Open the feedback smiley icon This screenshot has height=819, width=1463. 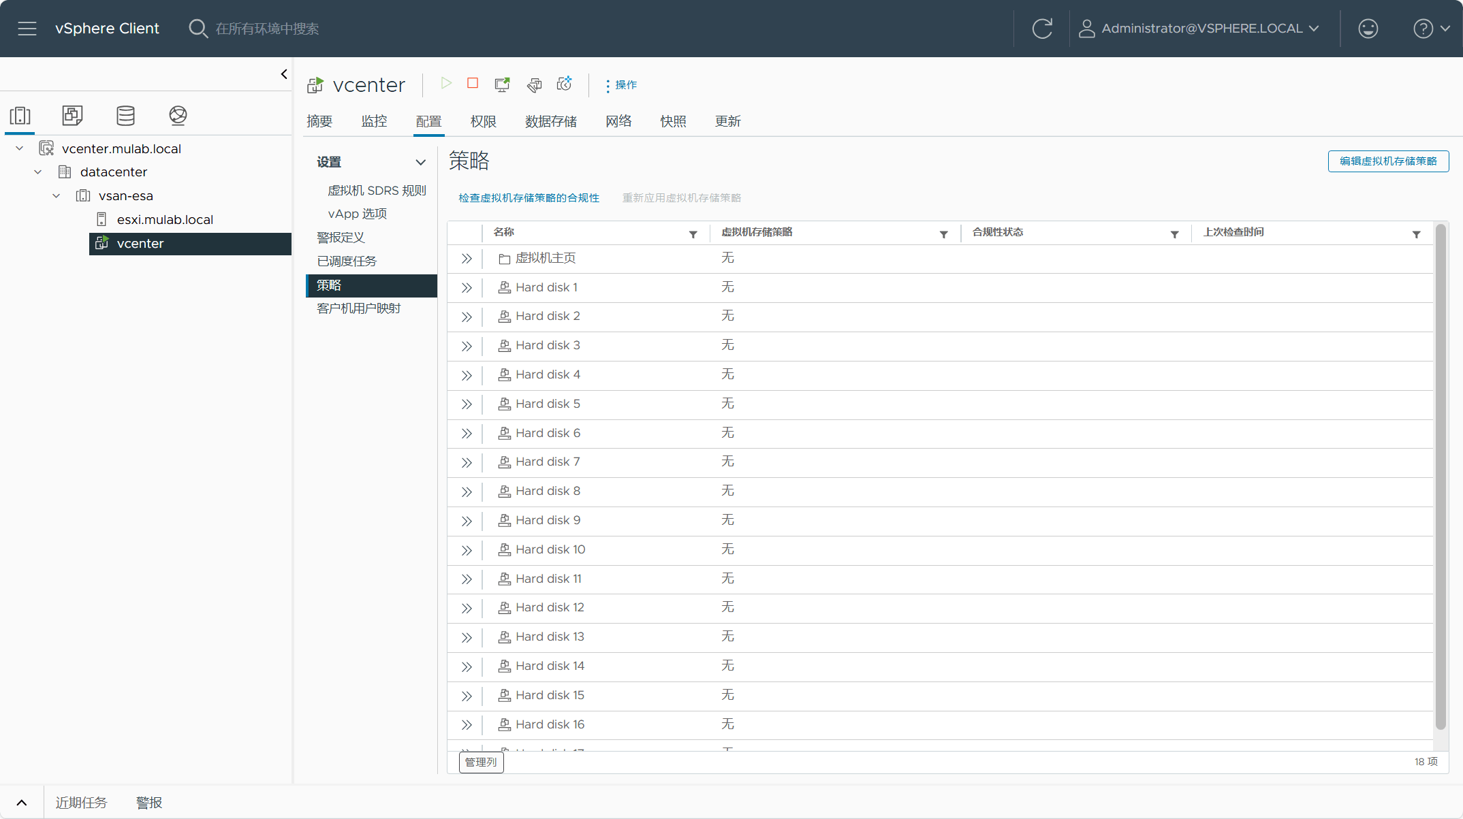point(1368,29)
